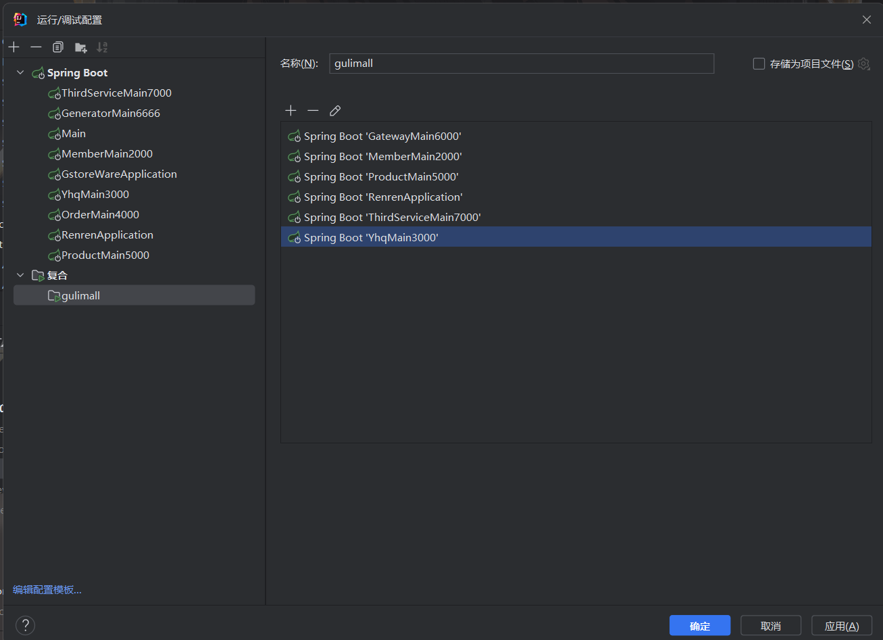
Task: Remove selected configuration in left toolbar
Action: [x=36, y=47]
